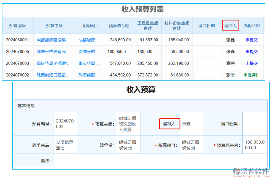Click the highlighted 编制人 column header
The height and width of the screenshot is (181, 272).
pos(231,26)
